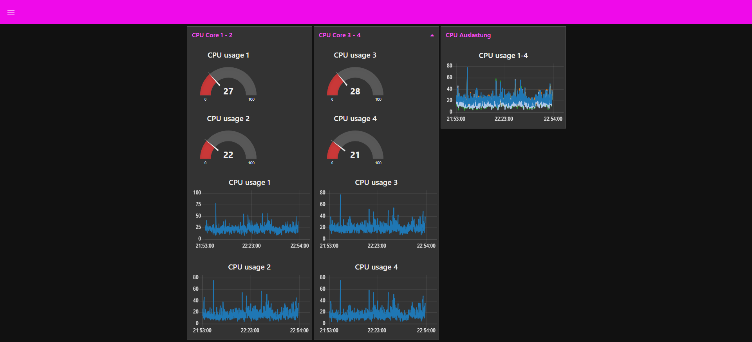This screenshot has height=342, width=752.
Task: Select the gauge value 22
Action: click(228, 155)
